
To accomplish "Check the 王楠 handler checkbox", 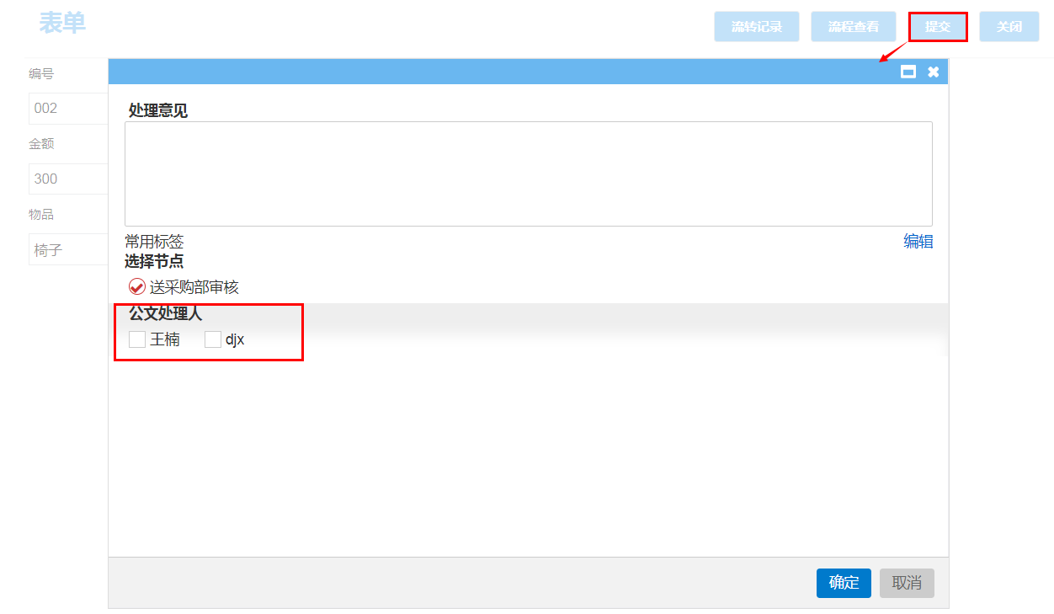I will (x=137, y=339).
